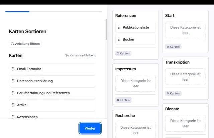This screenshot has height=138, width=214.
Task: Click empty drop zone in Transkription category
Action: tap(185, 77)
